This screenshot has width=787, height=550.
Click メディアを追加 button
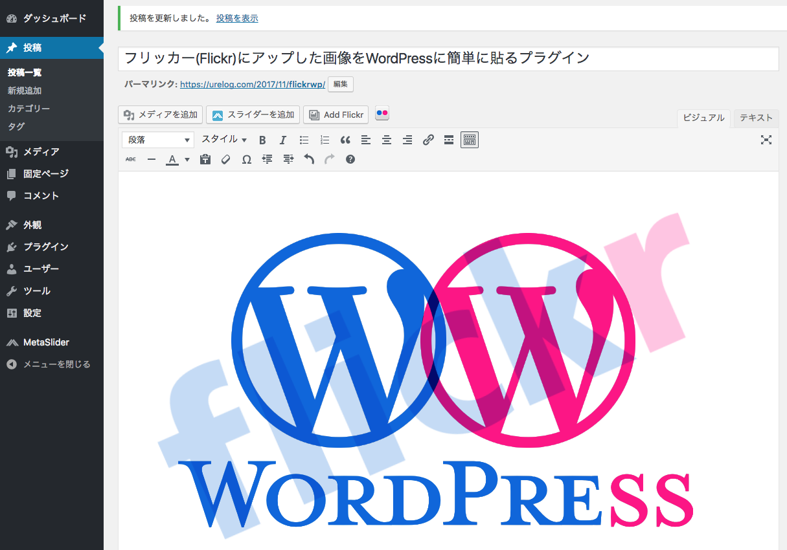pyautogui.click(x=161, y=115)
